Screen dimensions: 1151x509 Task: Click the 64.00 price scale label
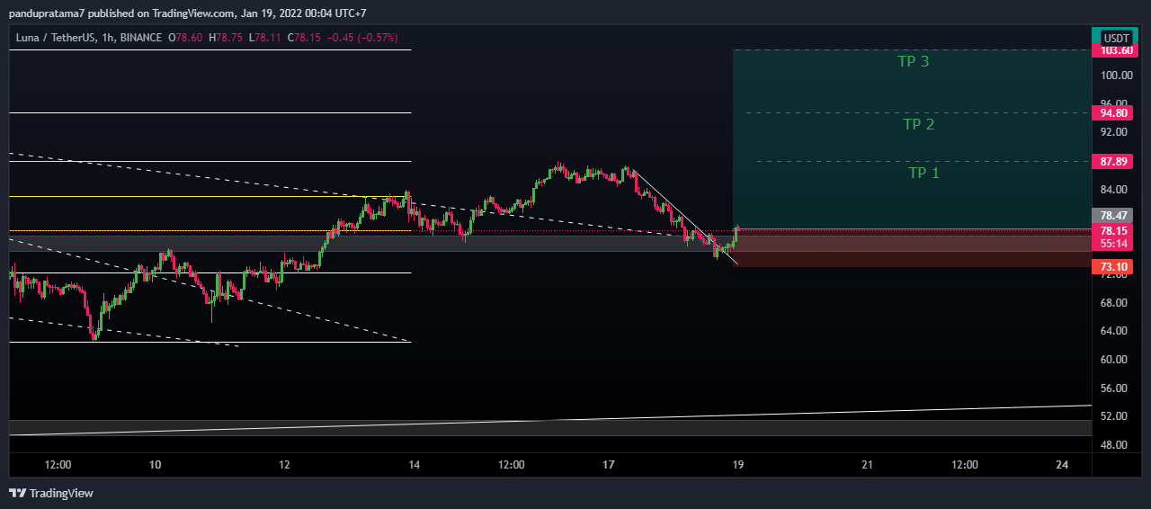pos(1115,331)
